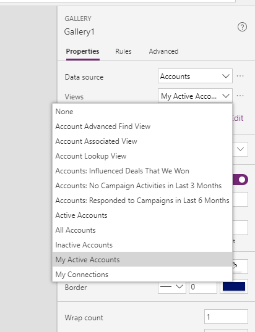The width and height of the screenshot is (255, 332).
Task: Open more options ellipsis beside Data source
Action: tap(240, 76)
